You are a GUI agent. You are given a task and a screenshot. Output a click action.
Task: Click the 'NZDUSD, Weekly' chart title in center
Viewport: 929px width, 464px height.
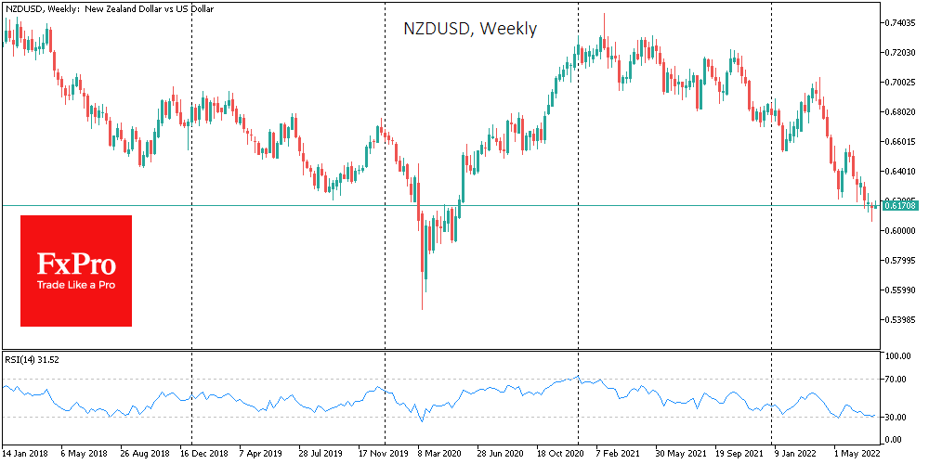[x=470, y=29]
